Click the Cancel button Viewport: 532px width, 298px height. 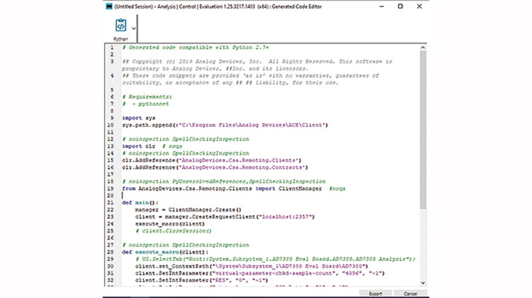[x=410, y=293]
